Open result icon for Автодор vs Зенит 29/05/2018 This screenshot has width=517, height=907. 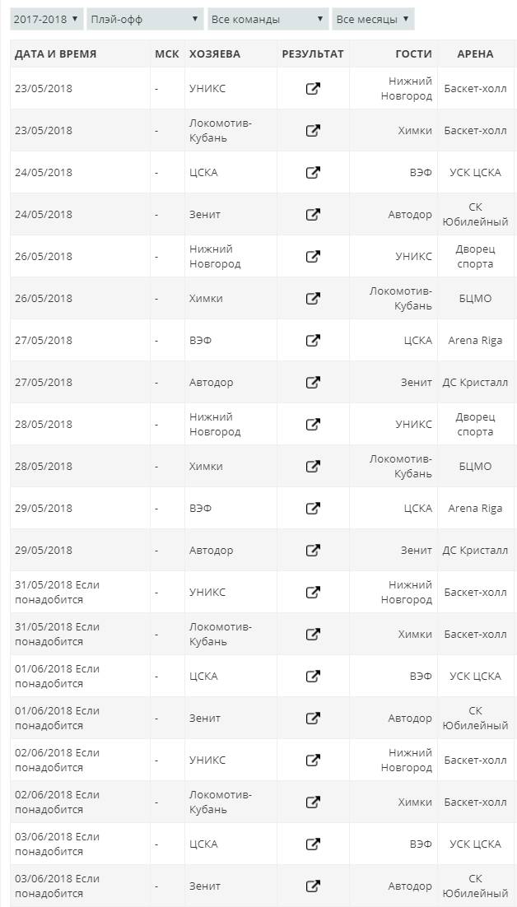tap(313, 551)
